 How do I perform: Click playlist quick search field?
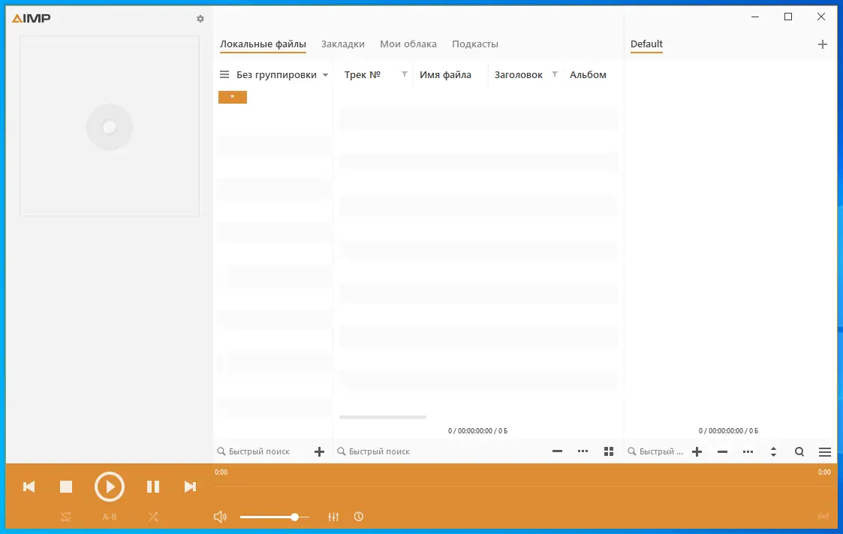click(655, 451)
